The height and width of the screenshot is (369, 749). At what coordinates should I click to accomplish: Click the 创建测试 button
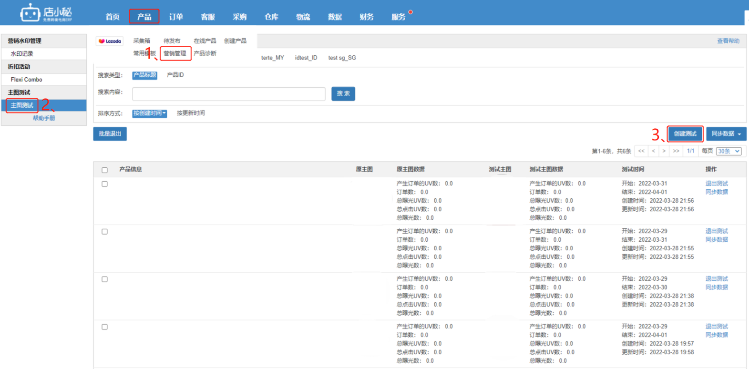click(x=685, y=134)
